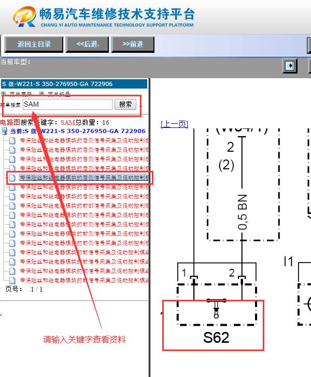Click the 搜索 search button
311x377 pixels.
pos(125,105)
